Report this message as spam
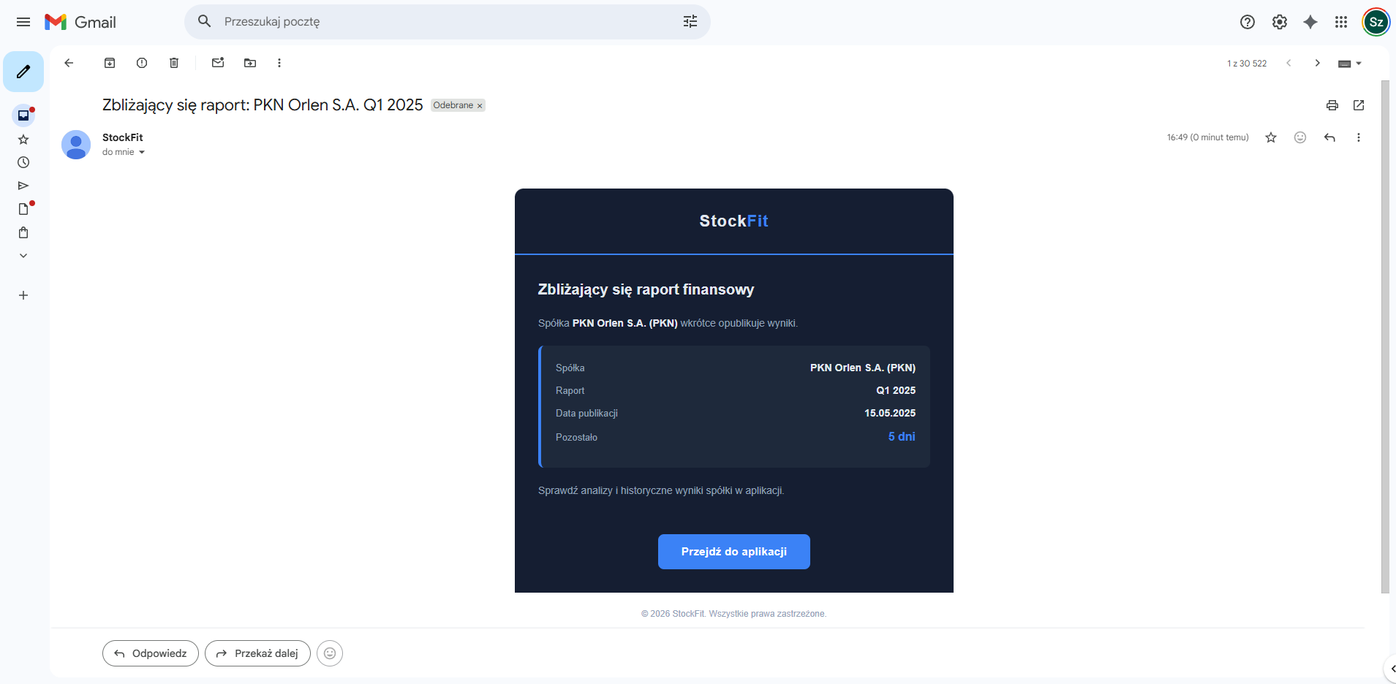 (142, 63)
